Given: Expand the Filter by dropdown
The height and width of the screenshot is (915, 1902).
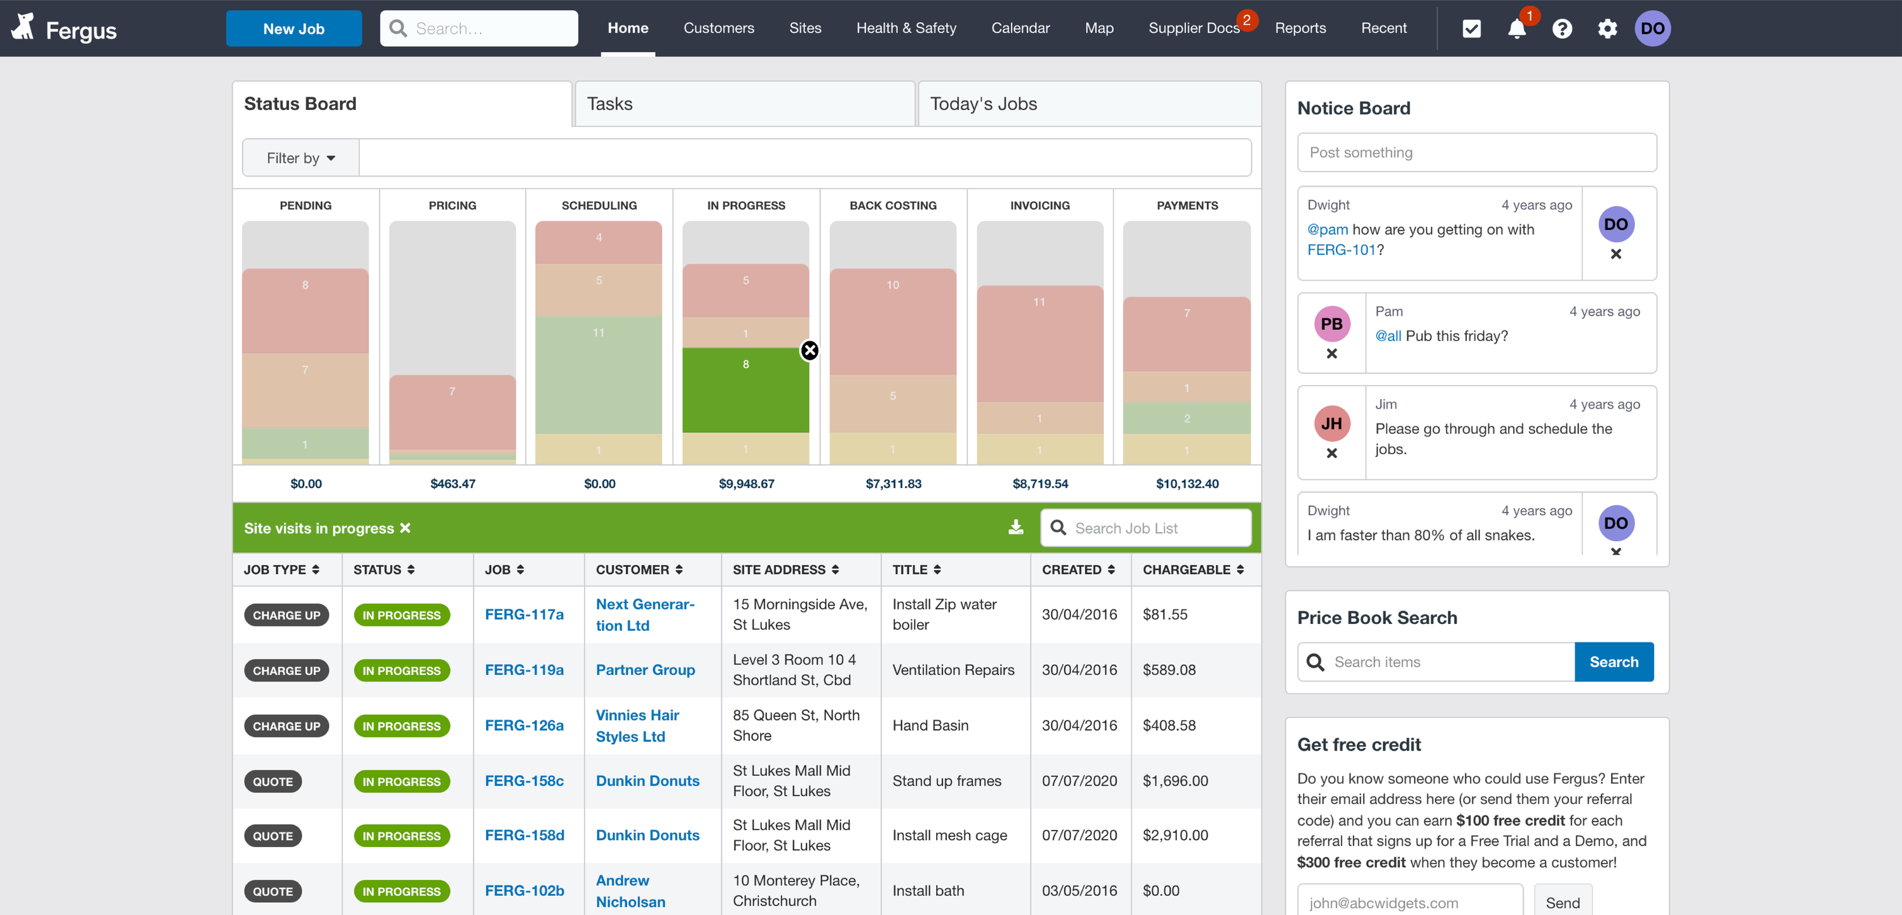Looking at the screenshot, I should click(x=301, y=158).
